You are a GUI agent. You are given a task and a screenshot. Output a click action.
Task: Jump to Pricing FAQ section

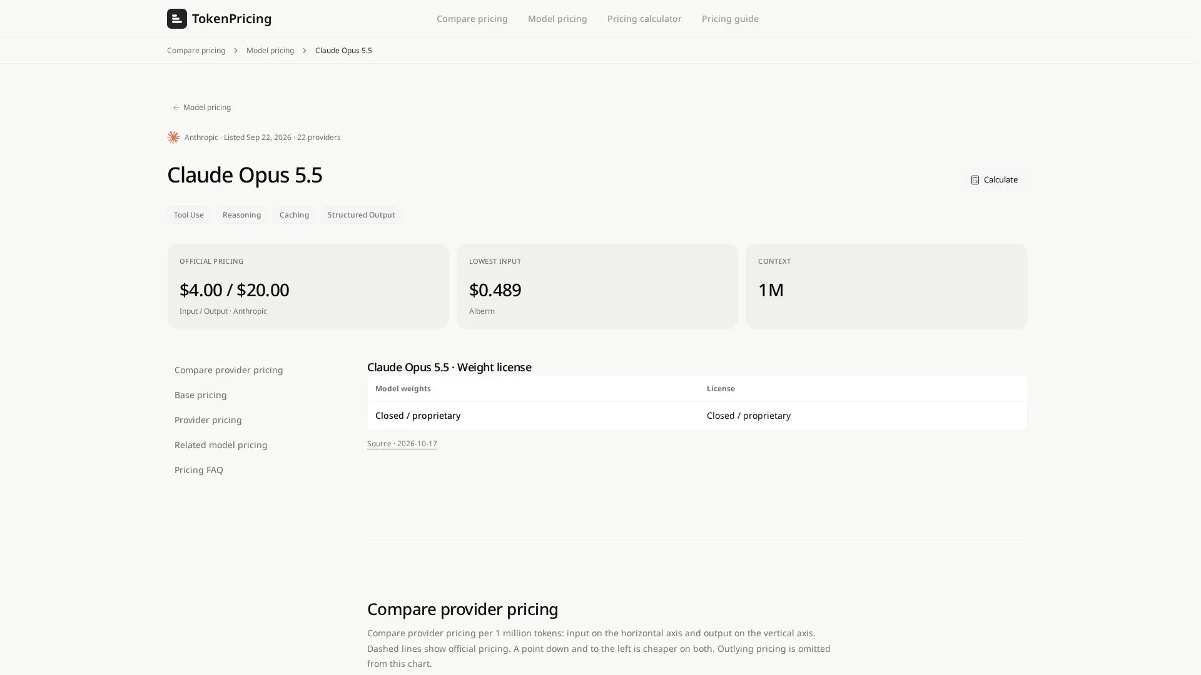(198, 470)
